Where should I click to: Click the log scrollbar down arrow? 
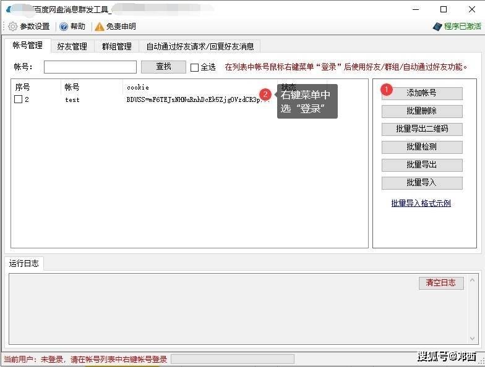pyautogui.click(x=472, y=339)
